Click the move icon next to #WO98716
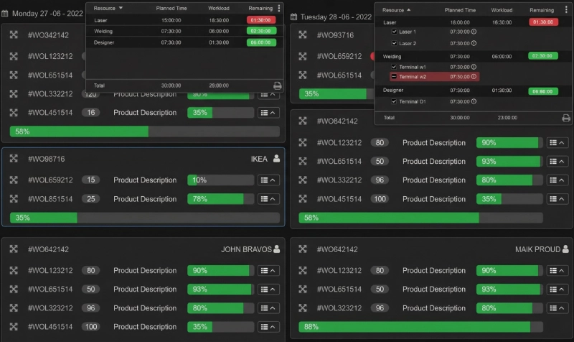This screenshot has width=574, height=342. point(14,159)
